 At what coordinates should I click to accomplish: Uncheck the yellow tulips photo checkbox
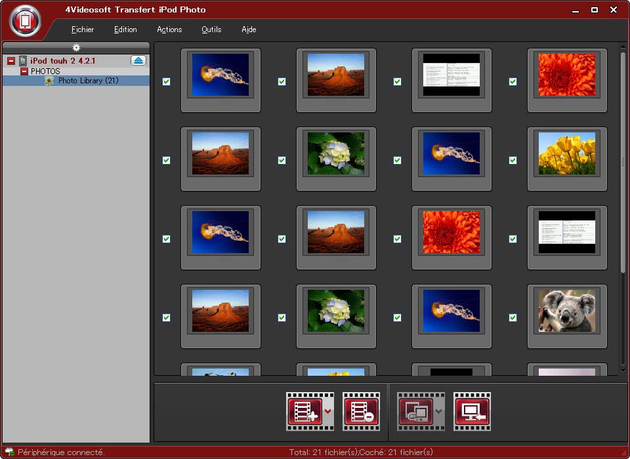[513, 160]
